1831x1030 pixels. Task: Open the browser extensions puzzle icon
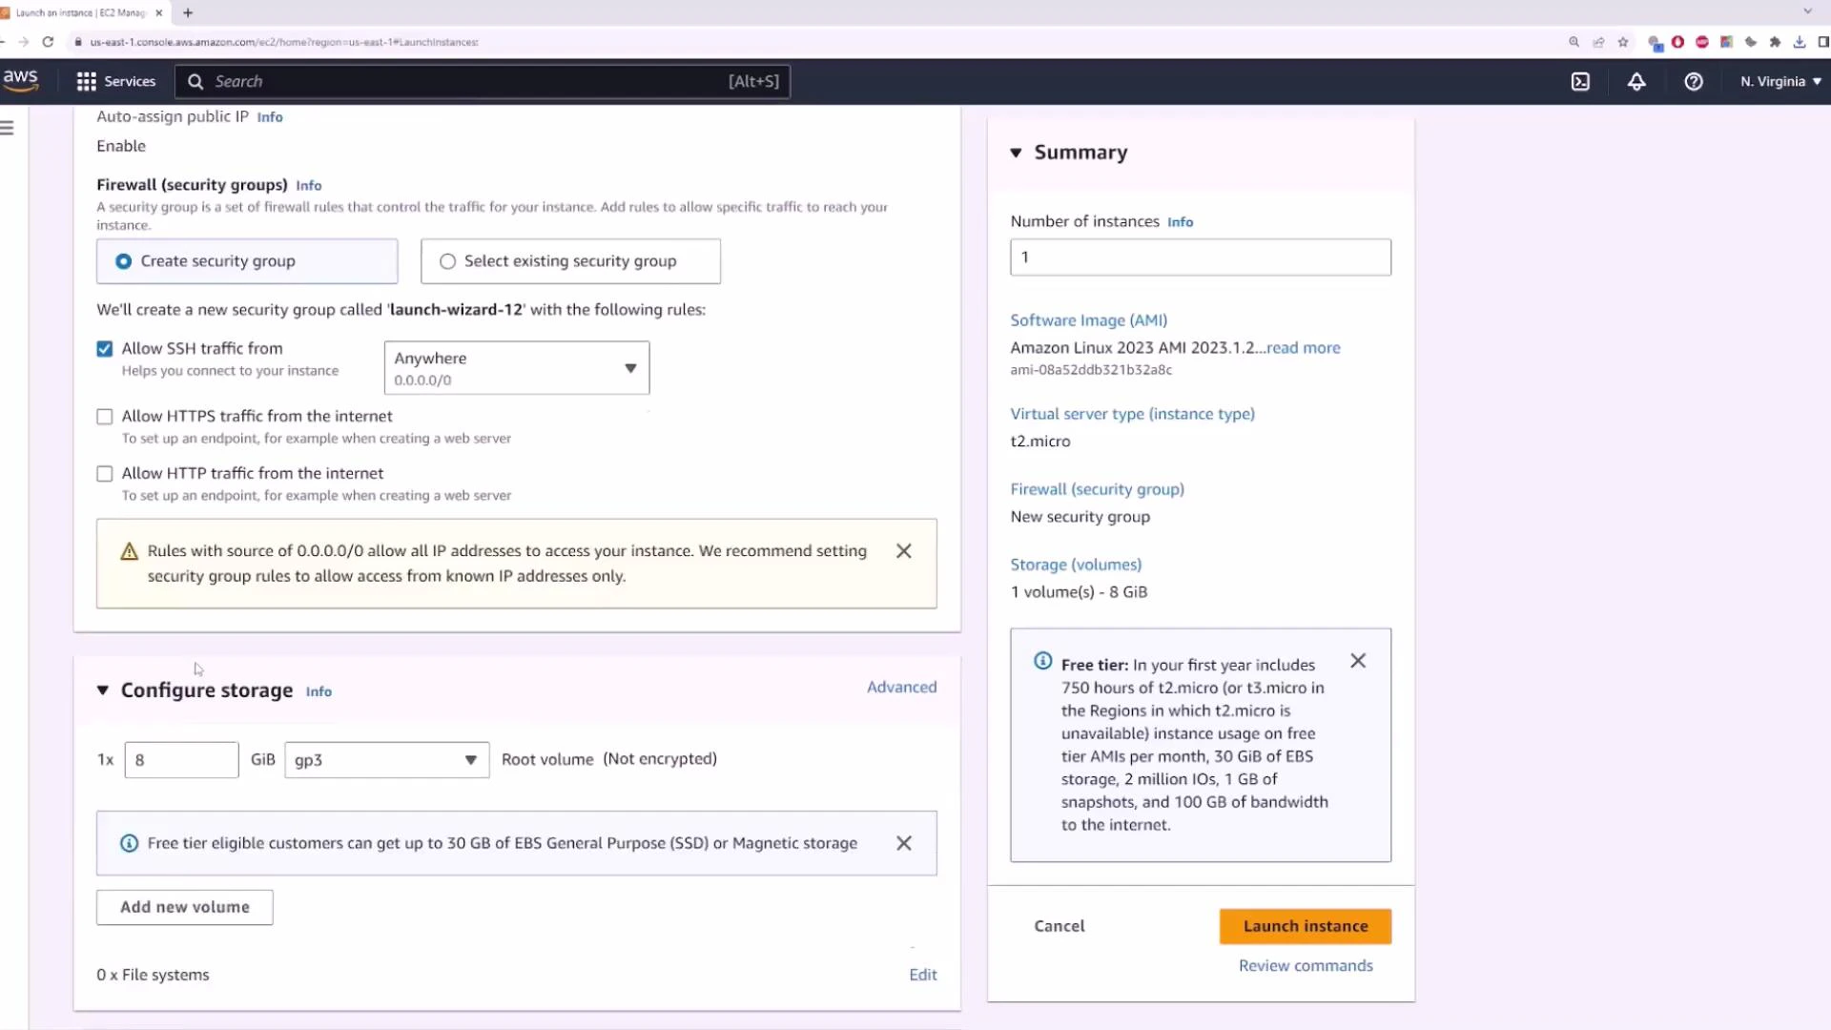tap(1776, 42)
